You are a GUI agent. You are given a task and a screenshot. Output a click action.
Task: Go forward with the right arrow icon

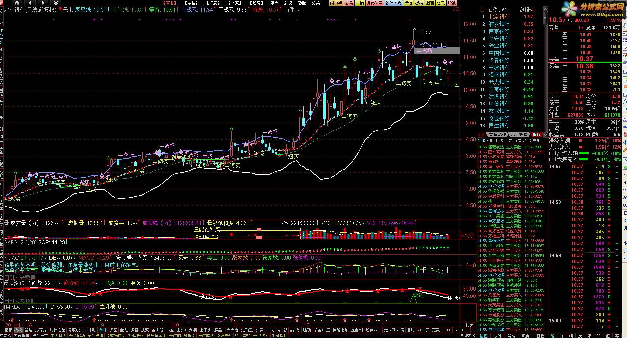[x=43, y=3]
